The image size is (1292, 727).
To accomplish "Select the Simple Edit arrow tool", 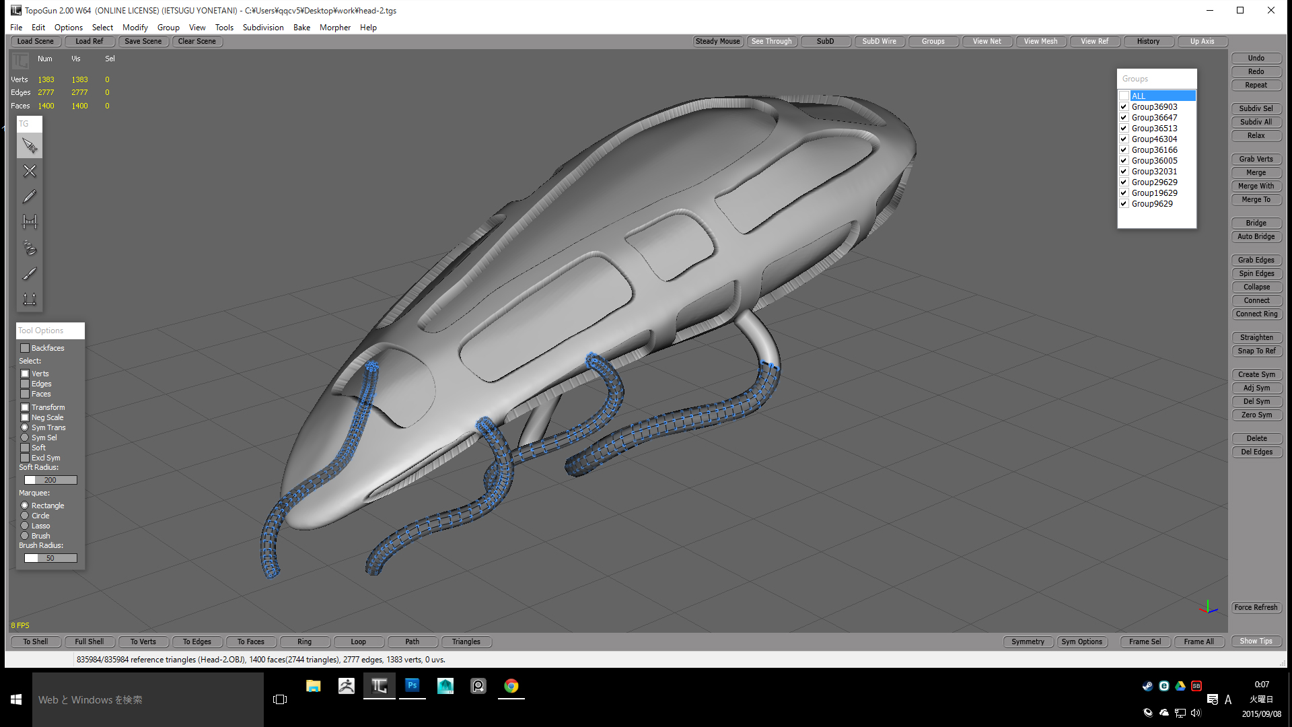I will pos(30,145).
